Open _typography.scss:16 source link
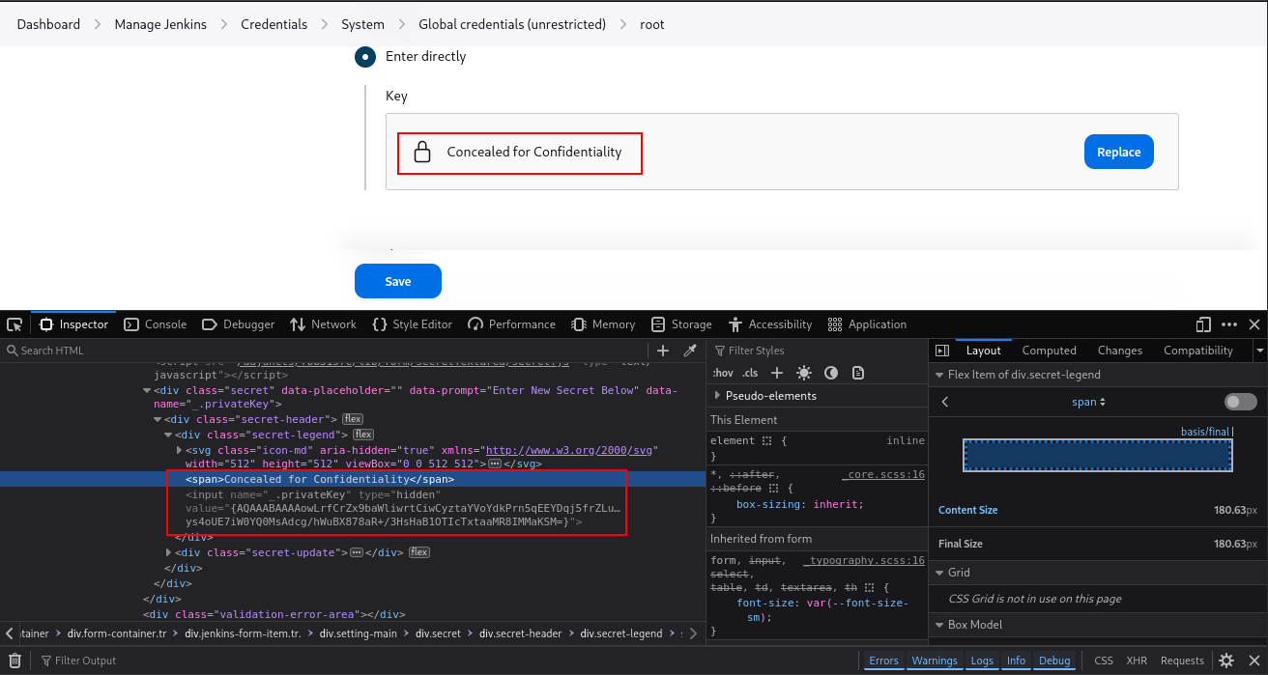The height and width of the screenshot is (675, 1268). click(x=863, y=560)
